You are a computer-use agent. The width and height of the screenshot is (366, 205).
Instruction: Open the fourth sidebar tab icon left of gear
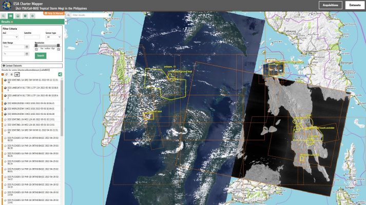[x=25, y=16]
